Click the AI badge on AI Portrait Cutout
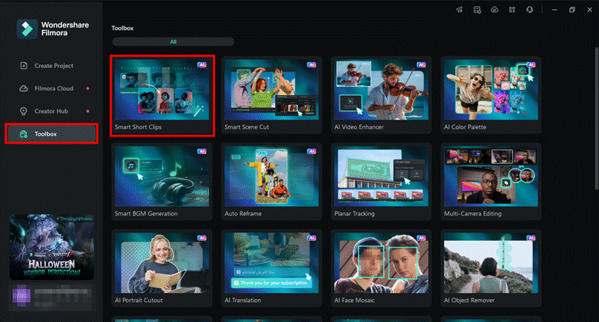Screen dimensions: 599x322 [202, 238]
